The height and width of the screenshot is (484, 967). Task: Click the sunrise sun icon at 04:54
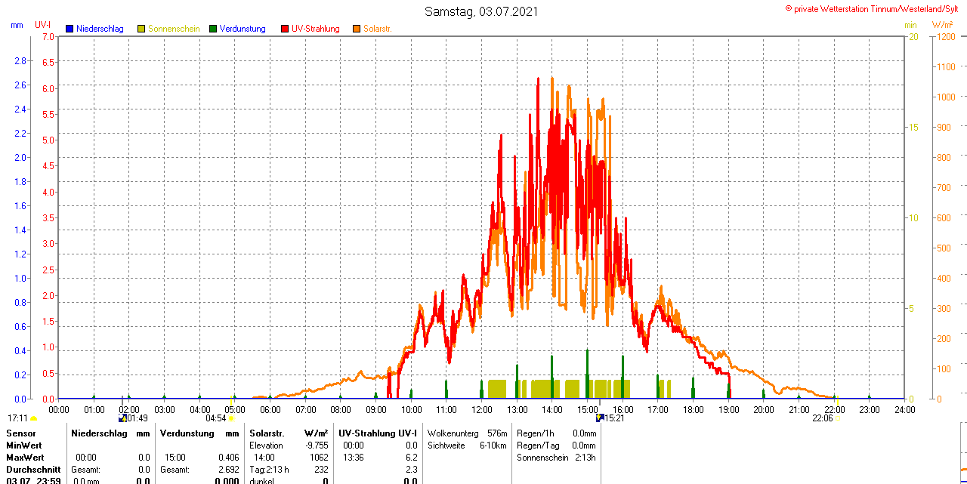pyautogui.click(x=231, y=418)
